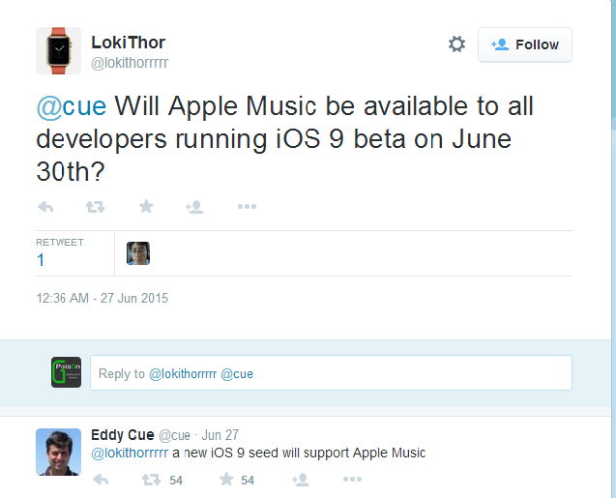
Task: Click add-user icon under LokiThor's tweet
Action: coord(195,207)
